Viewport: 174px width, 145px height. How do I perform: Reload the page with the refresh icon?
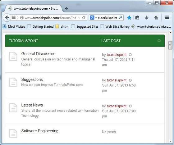(84, 18)
